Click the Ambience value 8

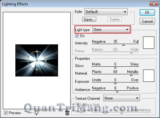tap(115, 88)
